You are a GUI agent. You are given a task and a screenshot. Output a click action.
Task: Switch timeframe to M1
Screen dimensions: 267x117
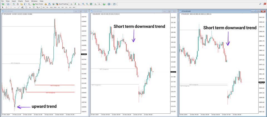pos(44,7)
